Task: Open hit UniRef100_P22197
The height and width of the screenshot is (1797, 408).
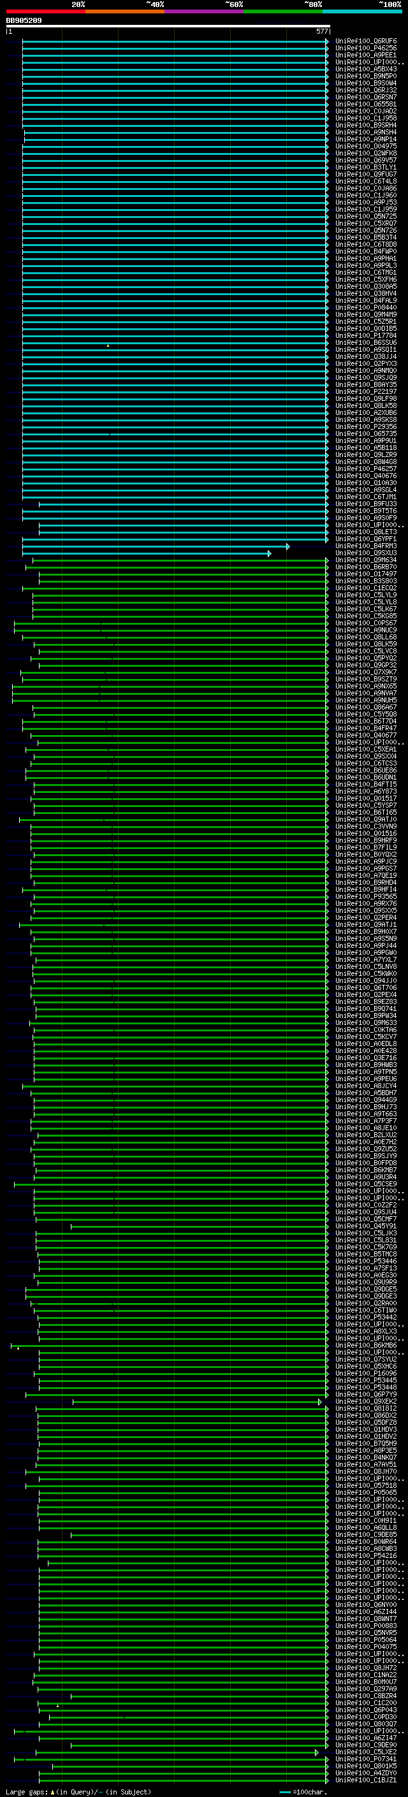Action: [x=366, y=391]
